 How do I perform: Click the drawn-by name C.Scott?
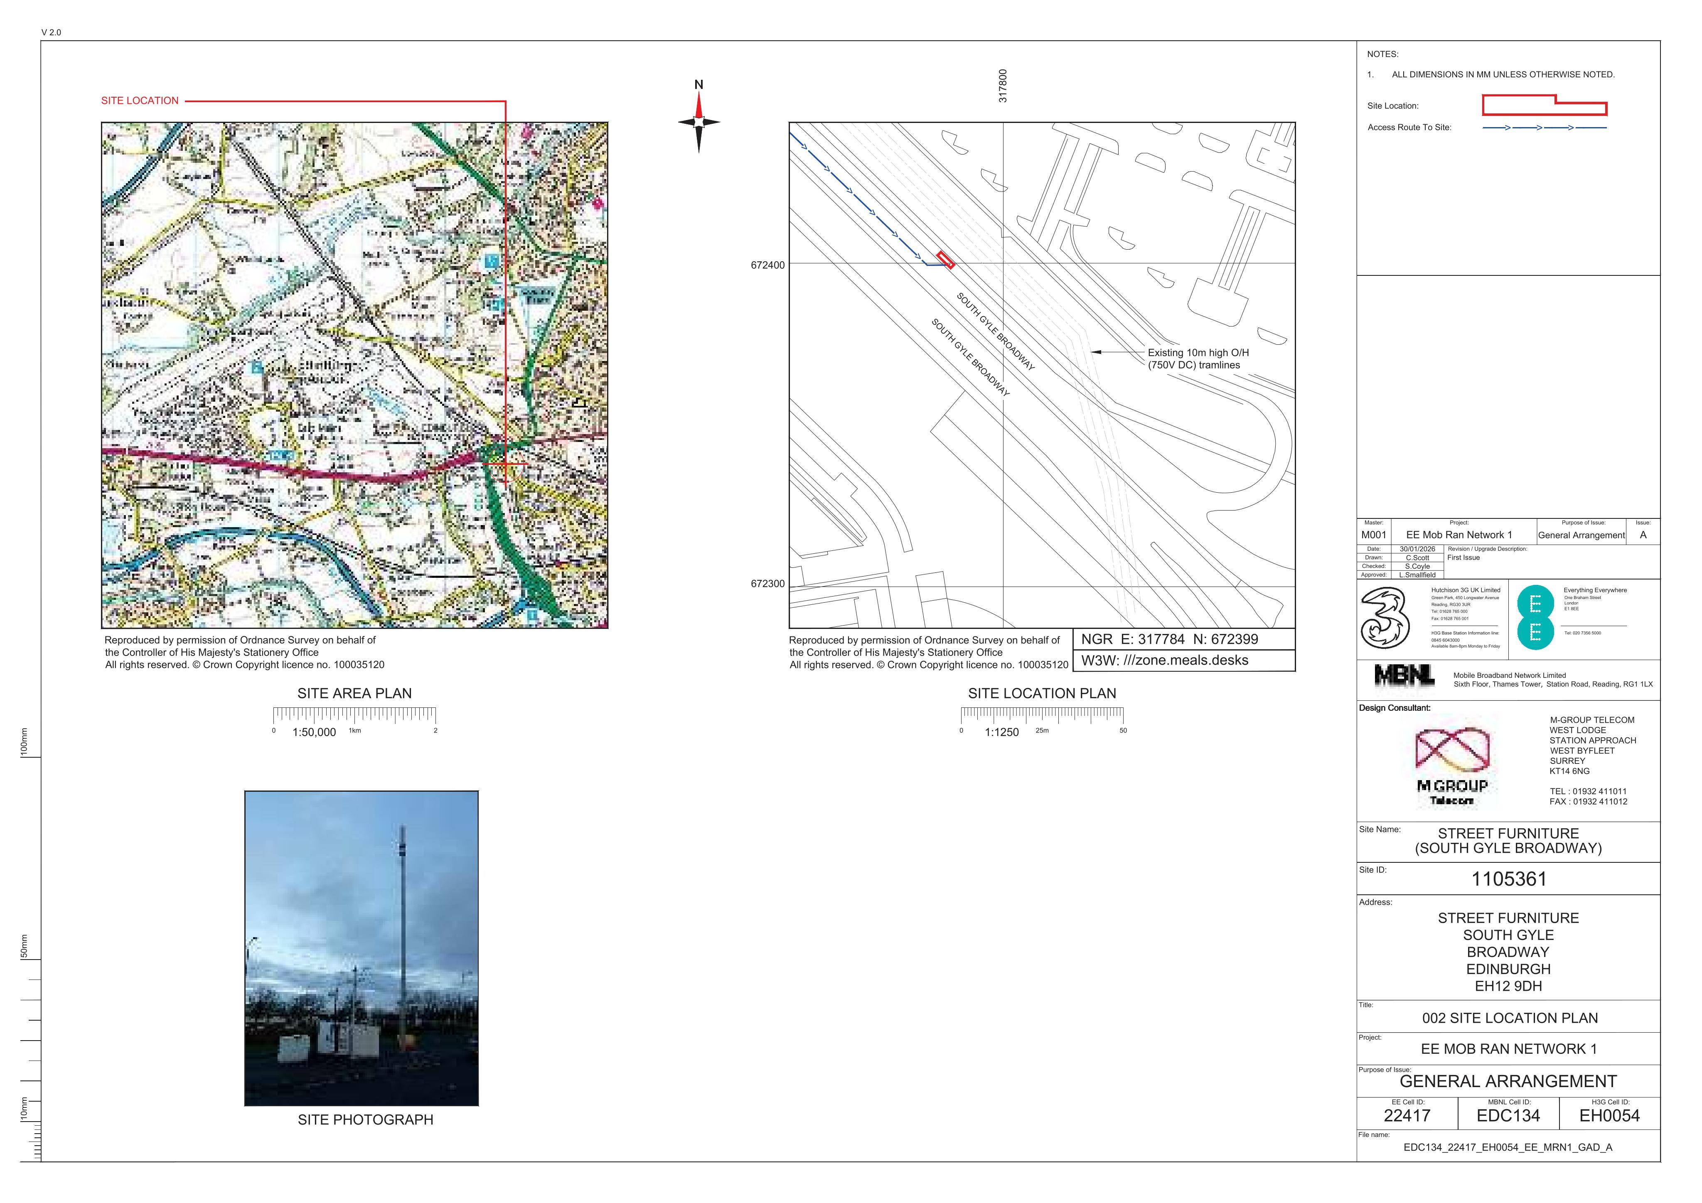pyautogui.click(x=1417, y=558)
